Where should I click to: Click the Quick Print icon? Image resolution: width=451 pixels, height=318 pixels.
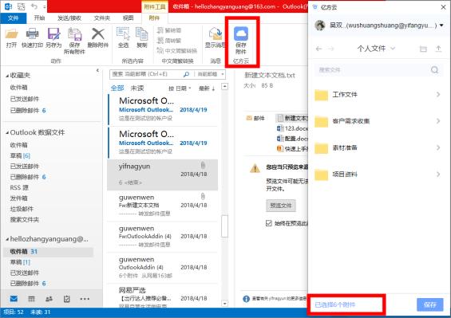pyautogui.click(x=32, y=34)
